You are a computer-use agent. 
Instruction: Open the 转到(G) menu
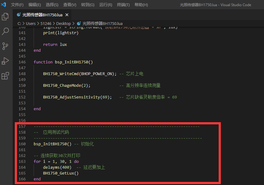pyautogui.click(x=88, y=5)
